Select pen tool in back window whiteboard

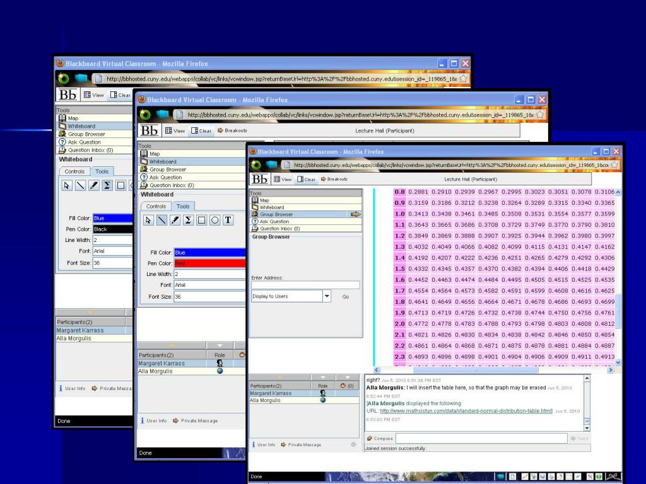(x=93, y=186)
